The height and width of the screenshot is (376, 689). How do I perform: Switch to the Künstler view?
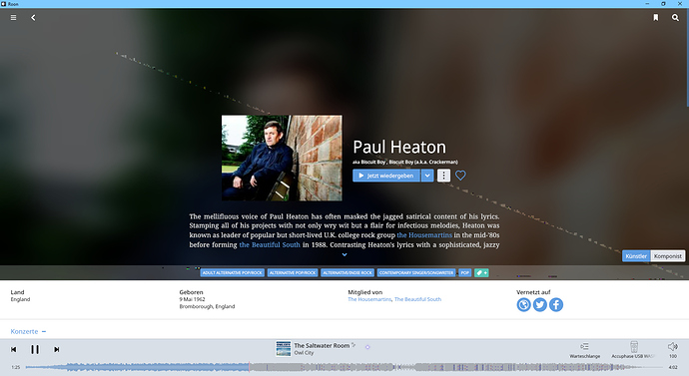[x=636, y=256]
